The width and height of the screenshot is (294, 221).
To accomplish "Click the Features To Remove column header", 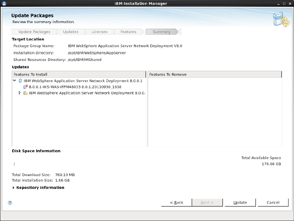I will (x=215, y=74).
